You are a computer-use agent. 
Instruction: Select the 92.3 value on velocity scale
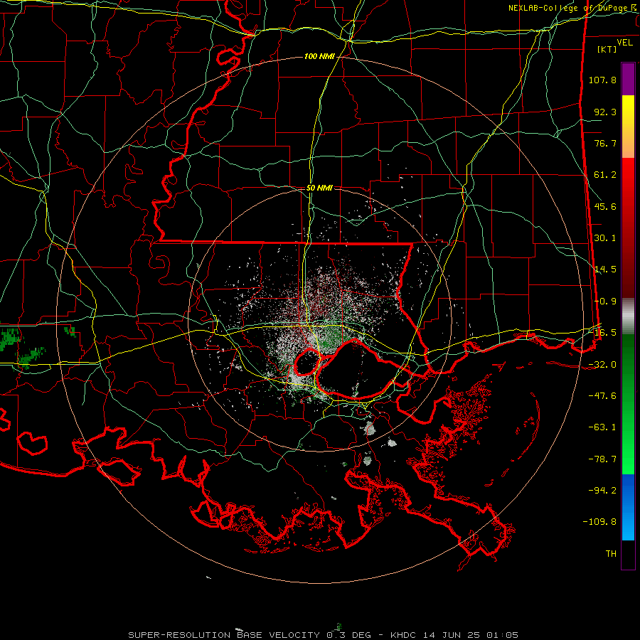[605, 112]
